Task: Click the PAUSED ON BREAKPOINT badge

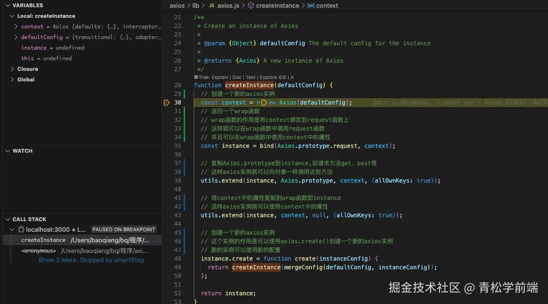Action: pyautogui.click(x=123, y=230)
